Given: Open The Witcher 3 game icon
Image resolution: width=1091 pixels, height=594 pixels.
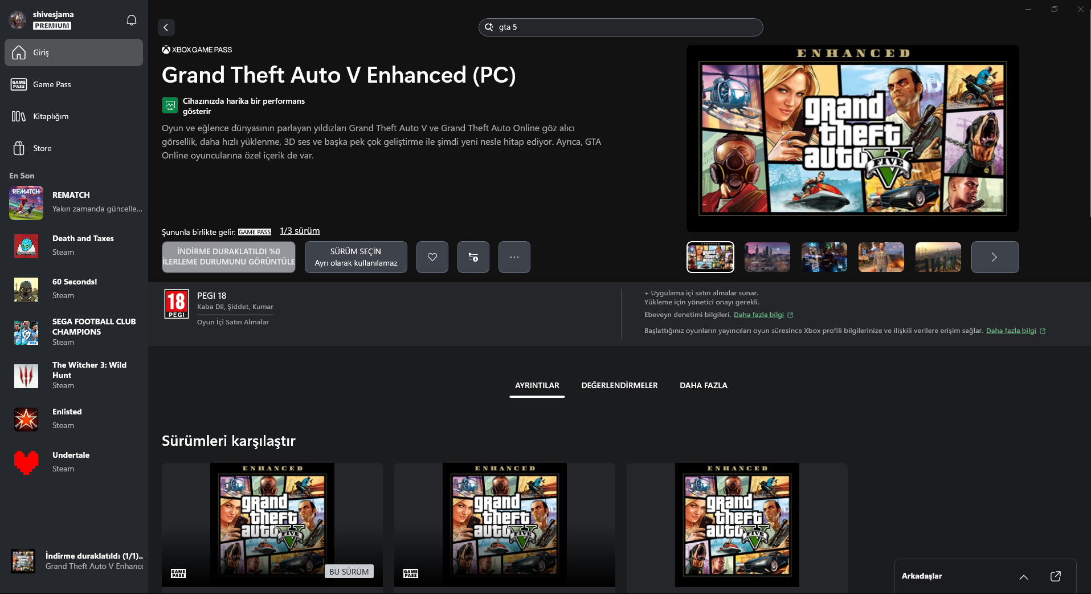Looking at the screenshot, I should [x=26, y=376].
